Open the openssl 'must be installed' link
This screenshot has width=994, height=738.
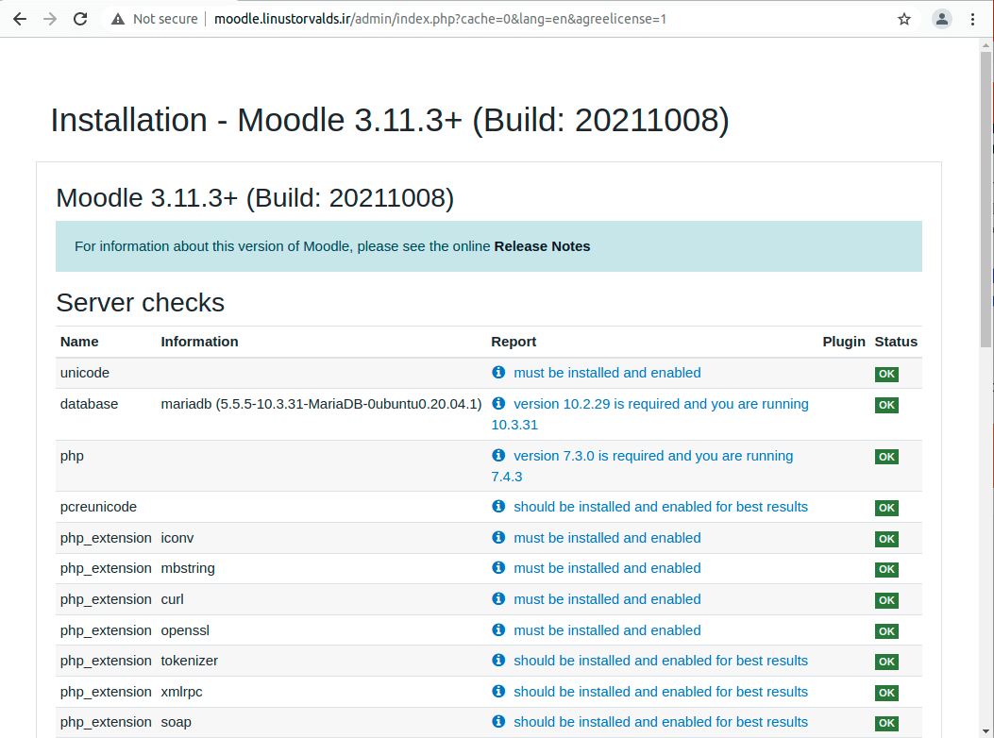pos(607,630)
